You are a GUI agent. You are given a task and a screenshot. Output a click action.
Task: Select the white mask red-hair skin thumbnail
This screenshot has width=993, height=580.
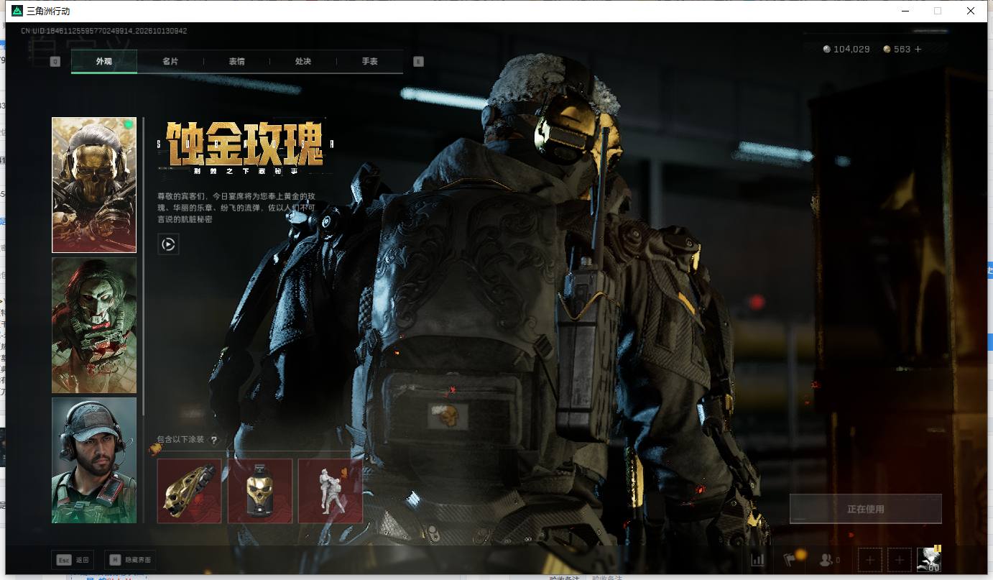click(x=94, y=326)
